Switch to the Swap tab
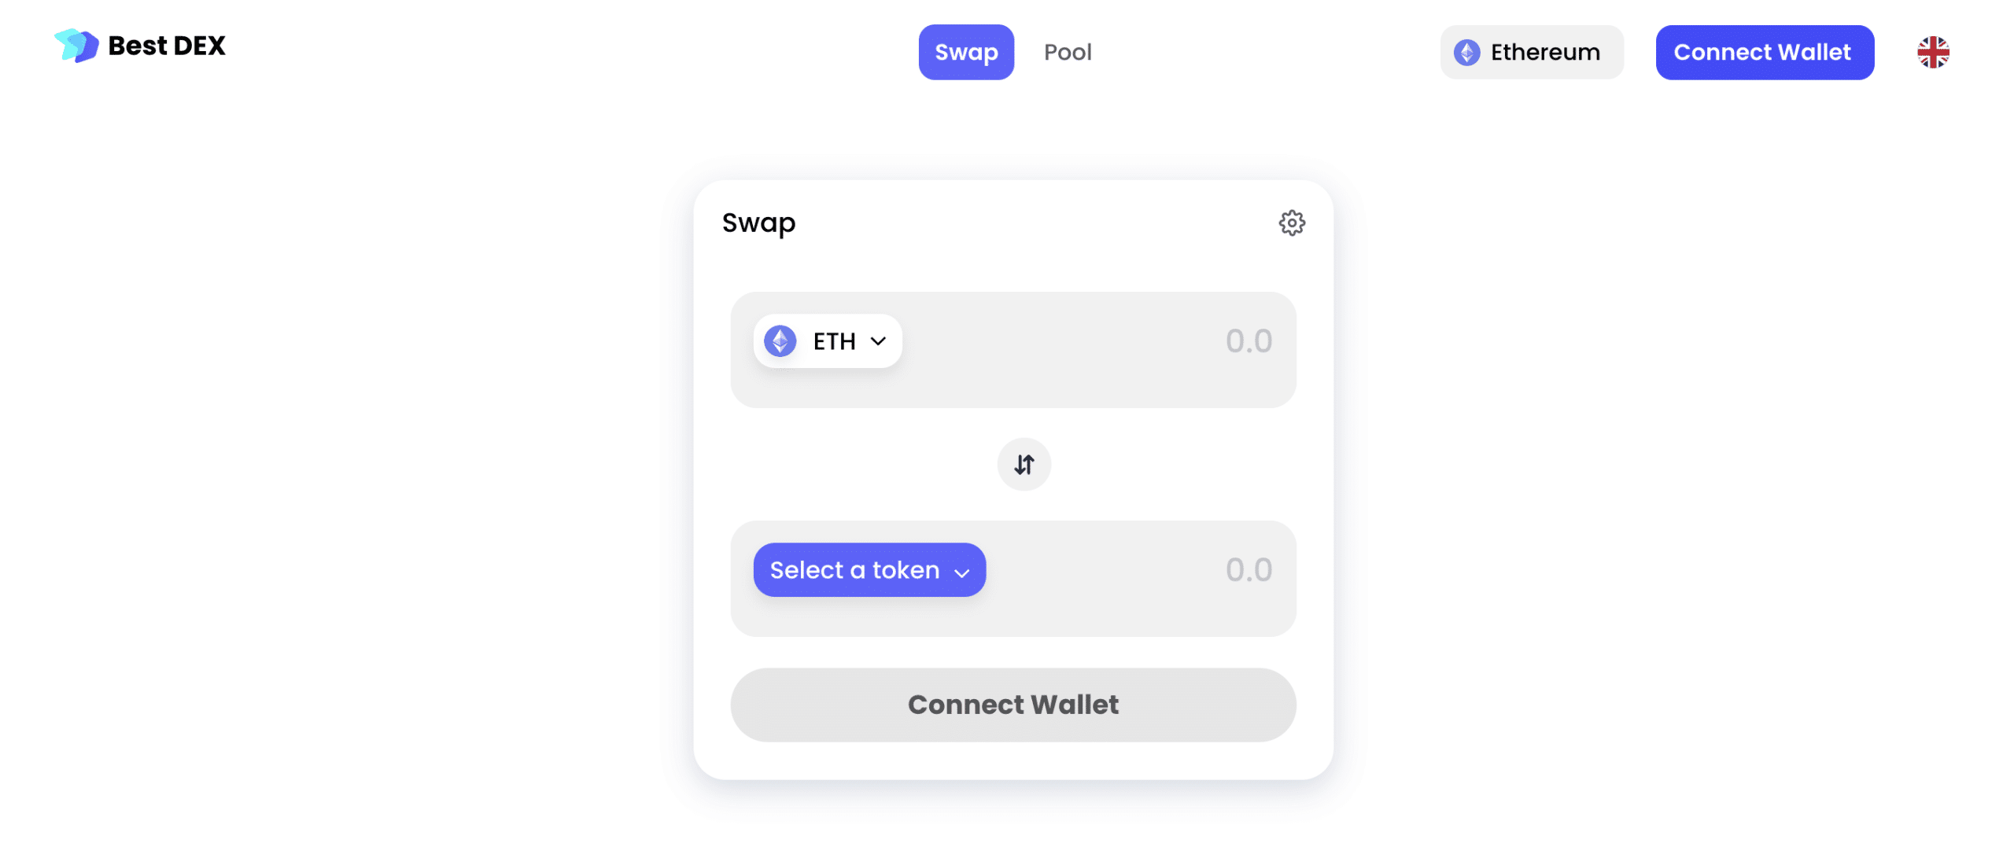Screen dimensions: 2014x865 pyautogui.click(x=966, y=51)
